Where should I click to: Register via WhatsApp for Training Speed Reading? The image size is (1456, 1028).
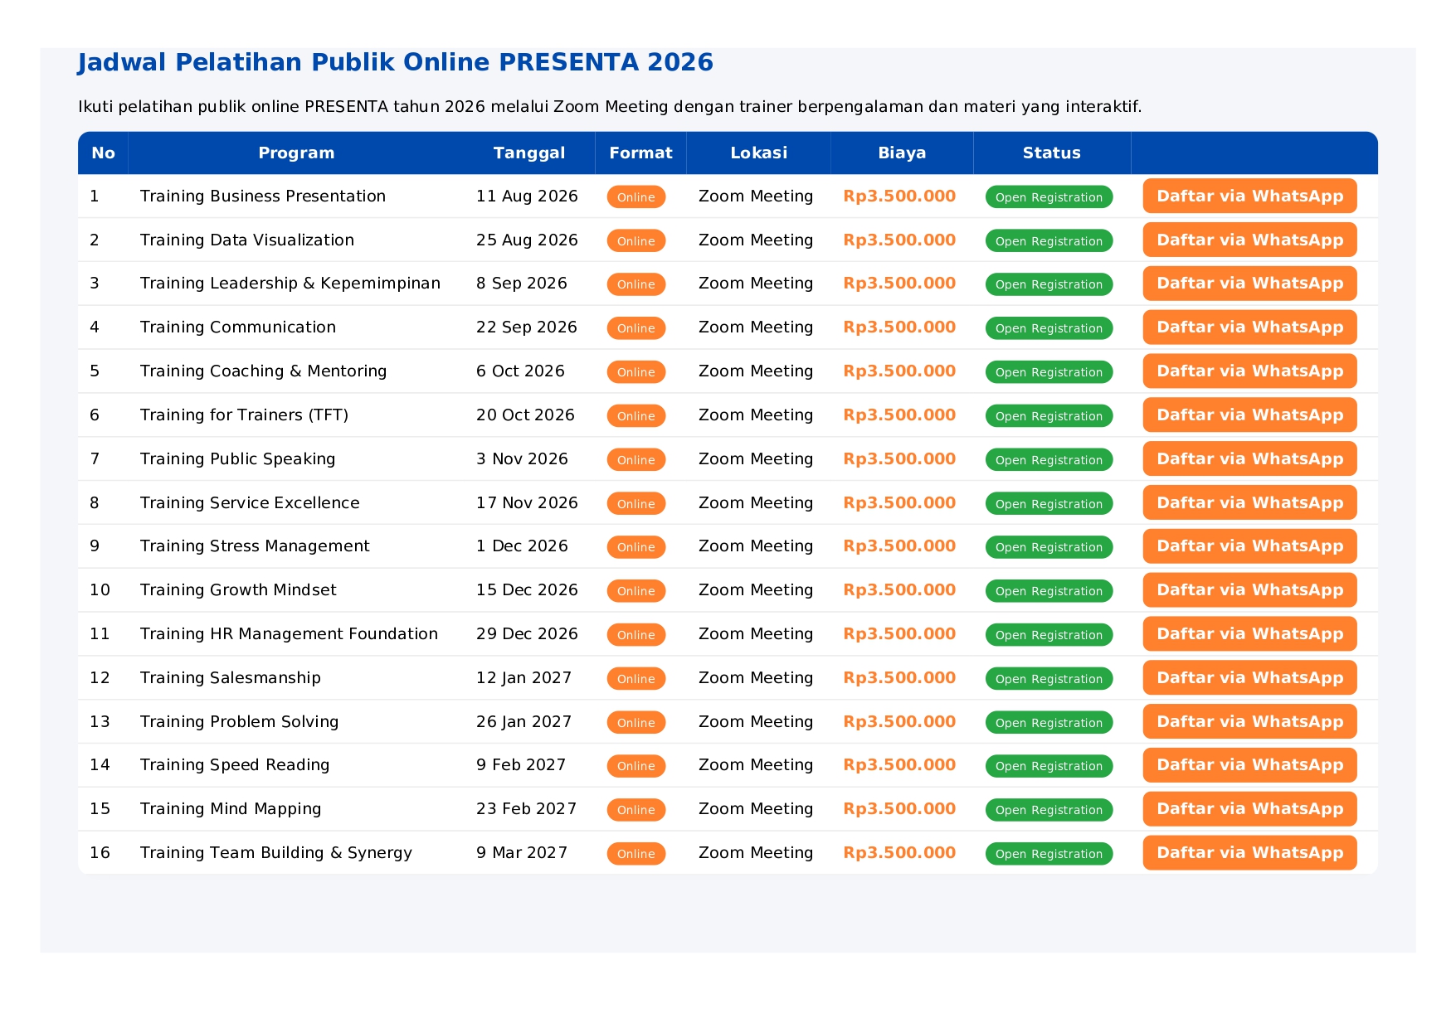point(1249,765)
